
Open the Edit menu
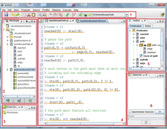9,10
